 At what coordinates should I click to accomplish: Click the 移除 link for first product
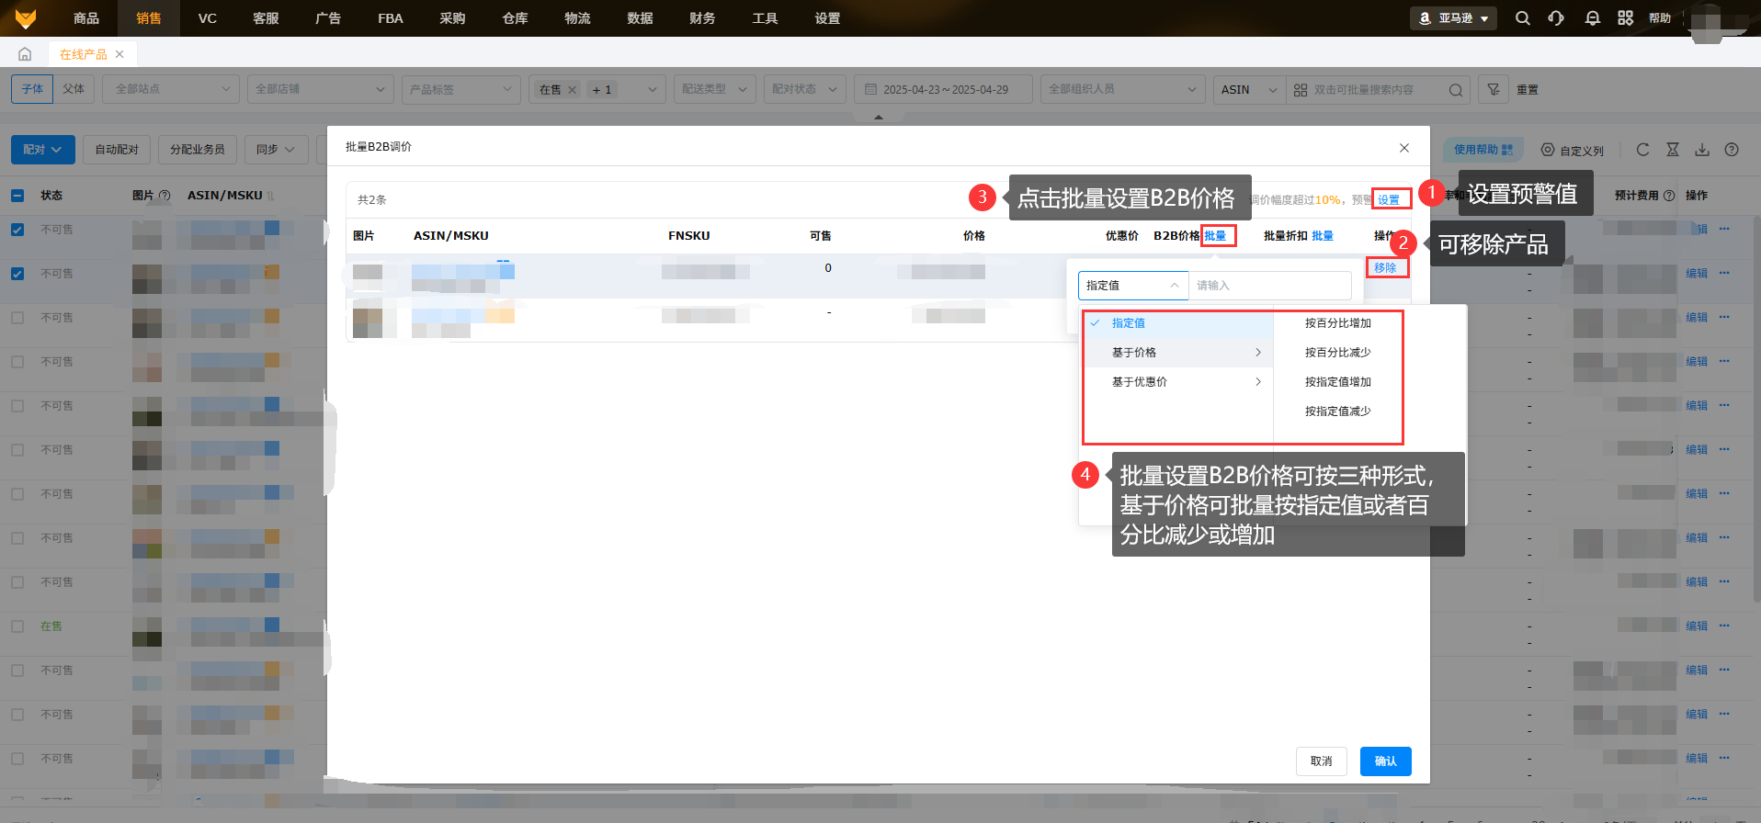[x=1385, y=268]
